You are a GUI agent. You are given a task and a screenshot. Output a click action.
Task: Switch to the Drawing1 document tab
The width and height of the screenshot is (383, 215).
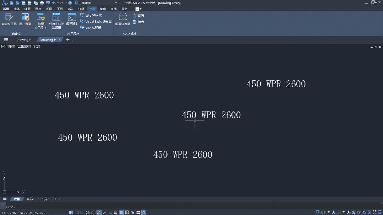coord(24,40)
